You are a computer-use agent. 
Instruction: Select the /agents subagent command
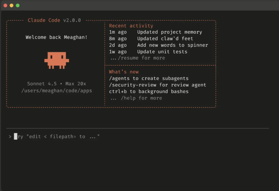click(x=149, y=78)
